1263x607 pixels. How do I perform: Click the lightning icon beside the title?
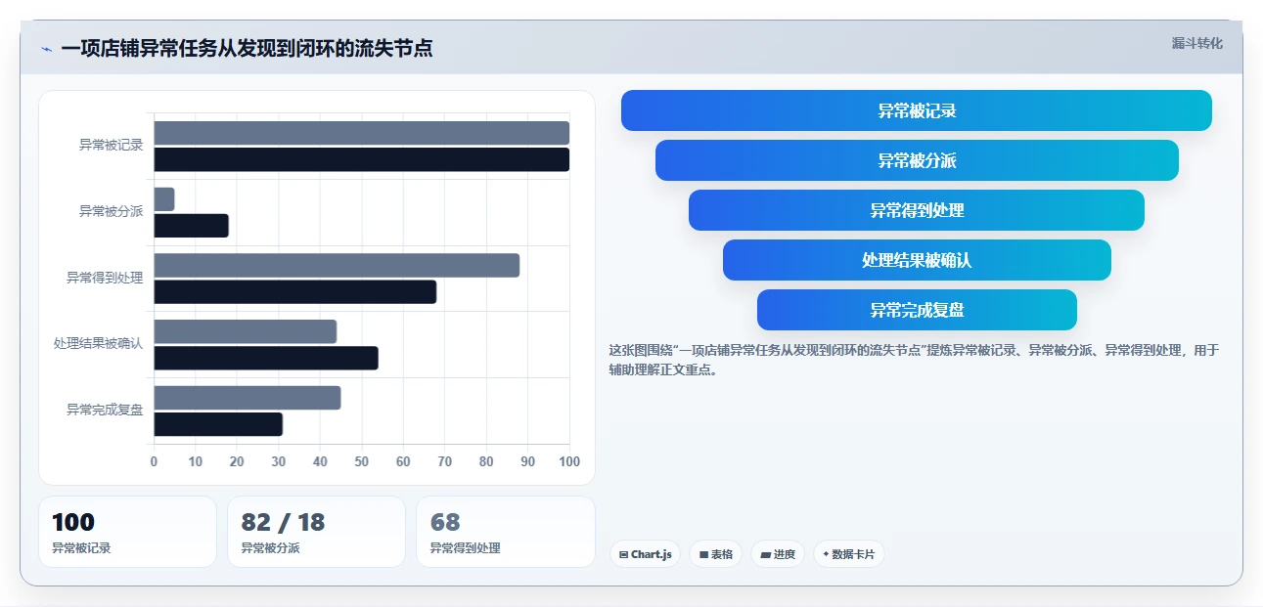pyautogui.click(x=46, y=49)
